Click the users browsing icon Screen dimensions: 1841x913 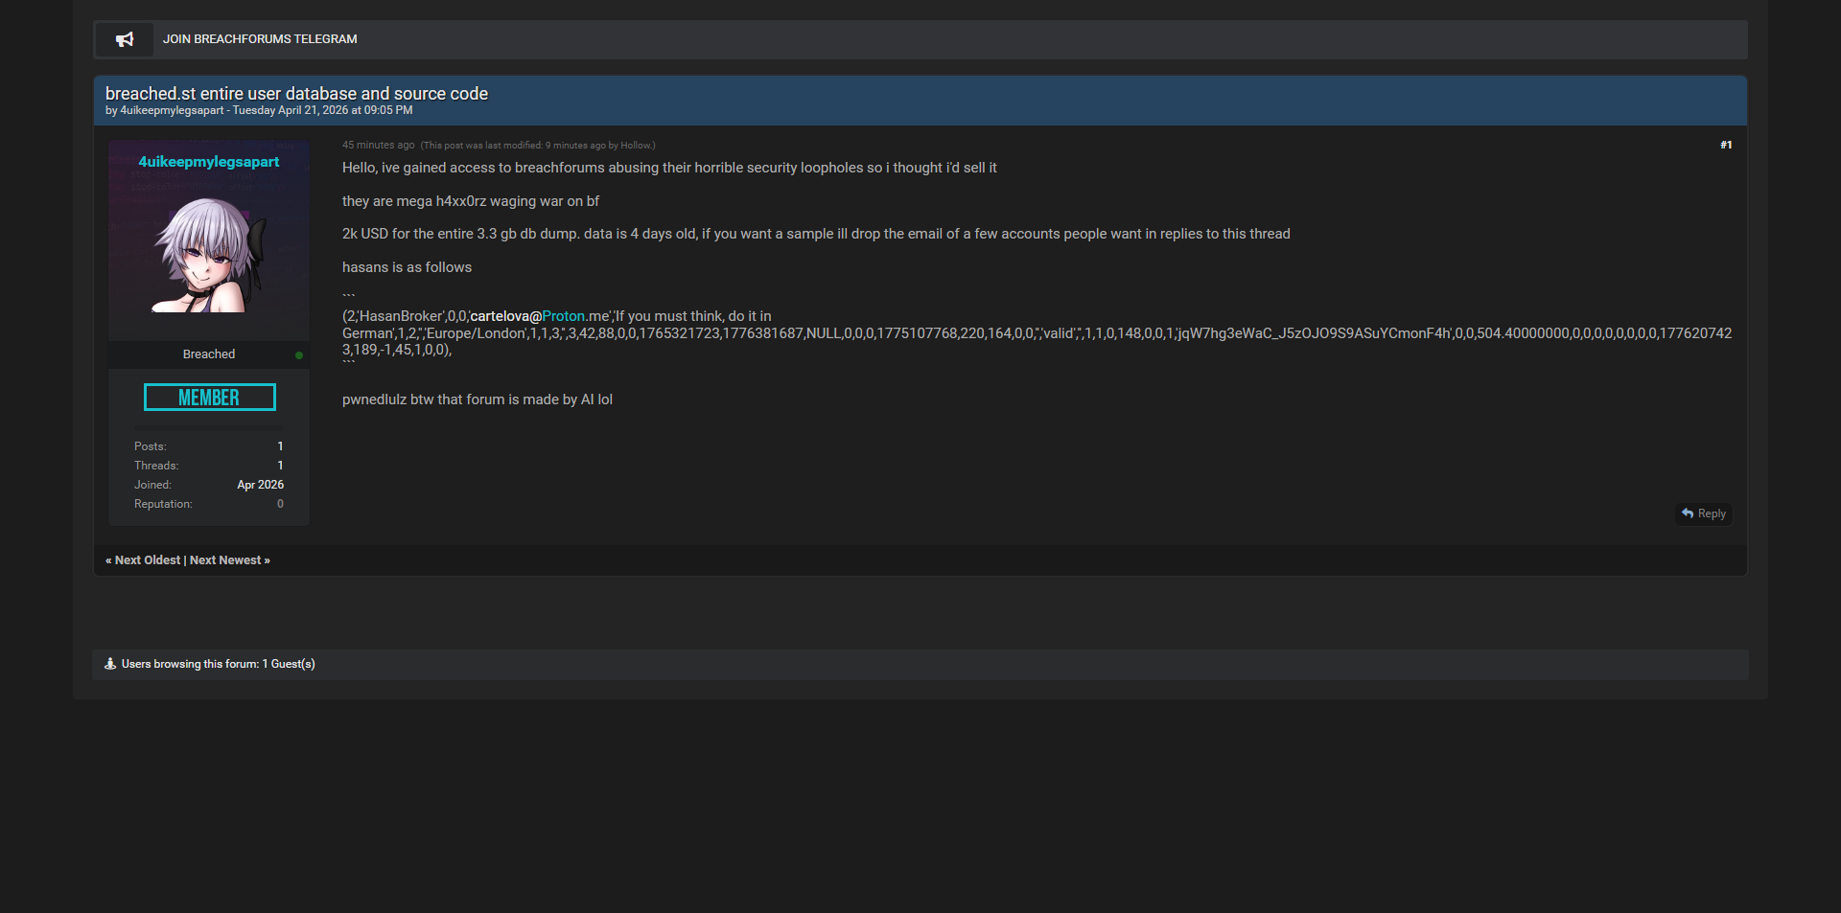pyautogui.click(x=110, y=664)
